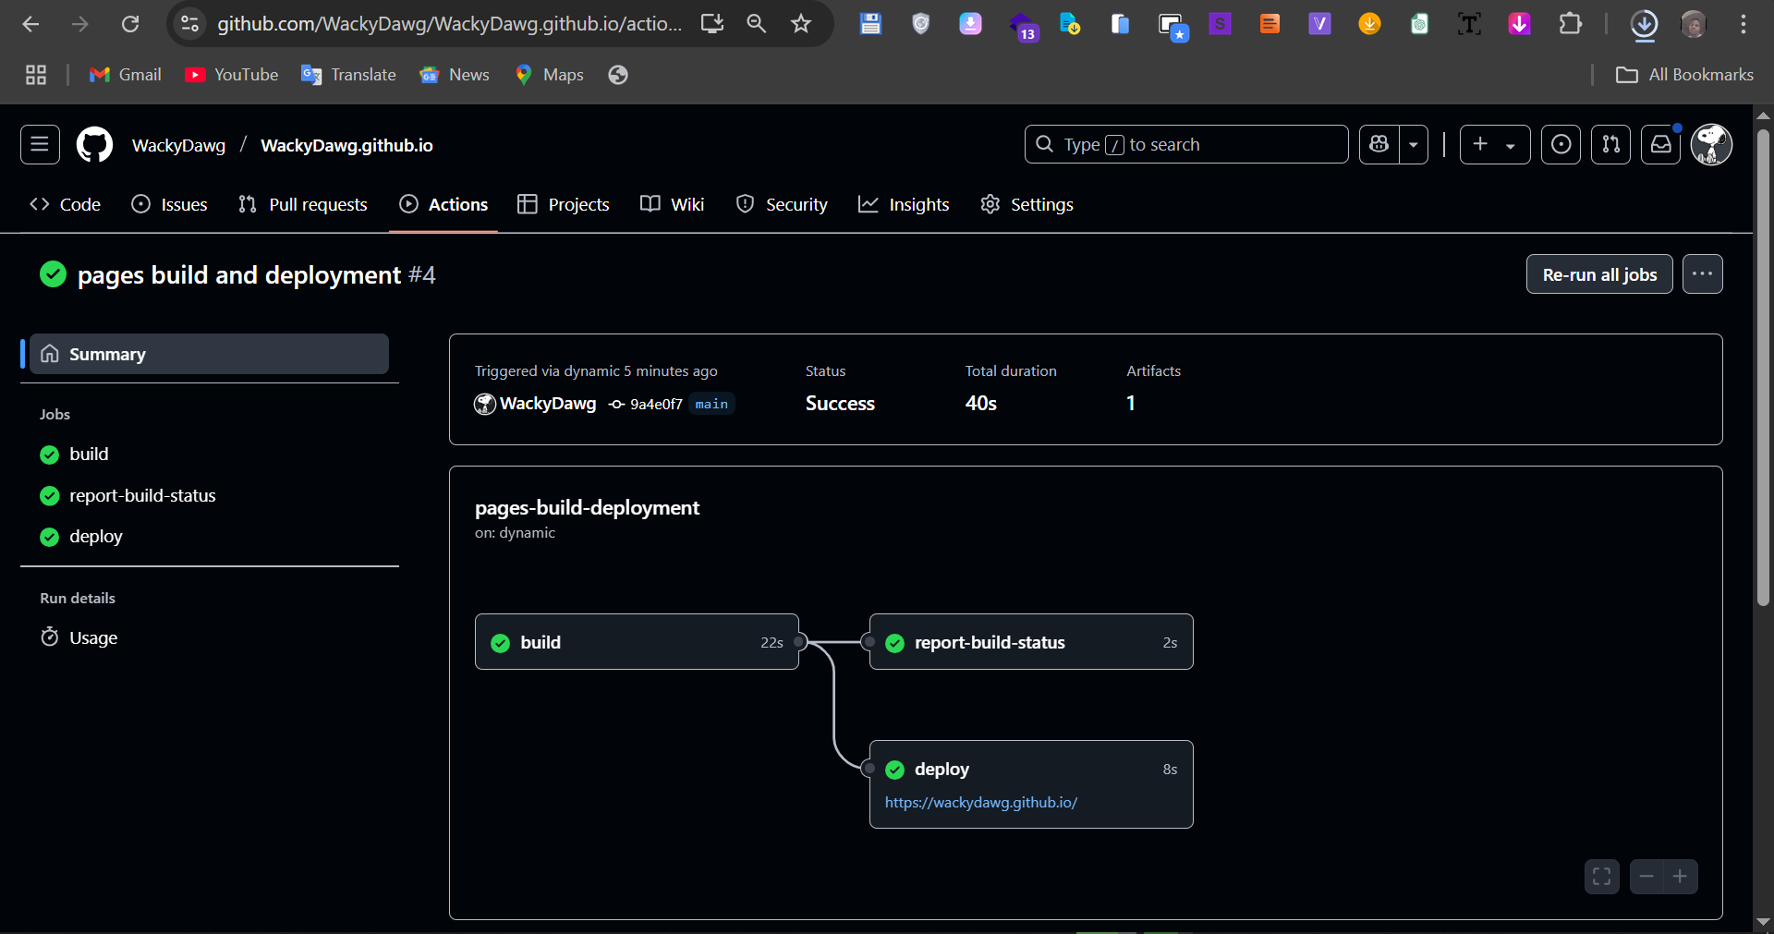Open News bookmark

(455, 75)
